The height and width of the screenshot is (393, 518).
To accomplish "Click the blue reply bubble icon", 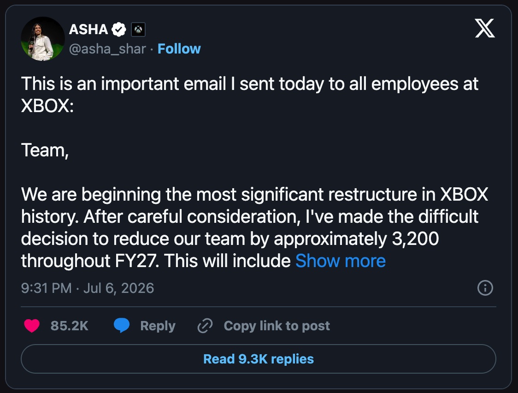I will click(122, 326).
